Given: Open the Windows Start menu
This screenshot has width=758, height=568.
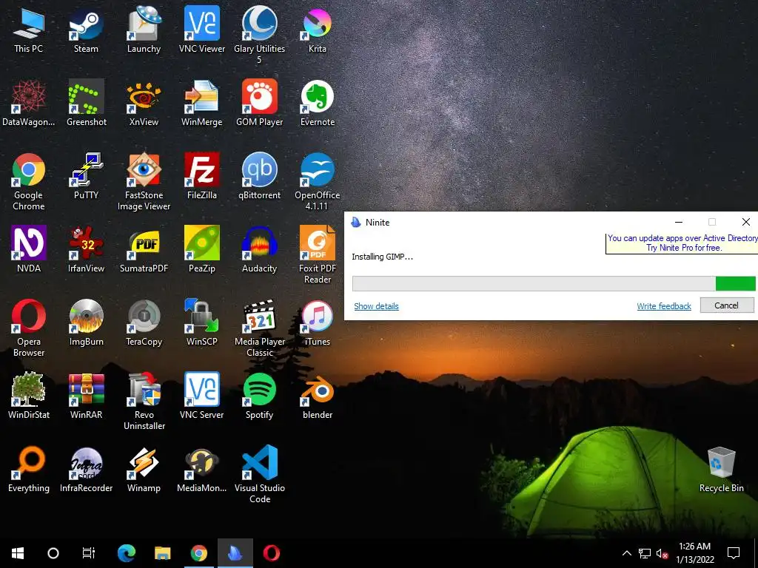Looking at the screenshot, I should 18,553.
